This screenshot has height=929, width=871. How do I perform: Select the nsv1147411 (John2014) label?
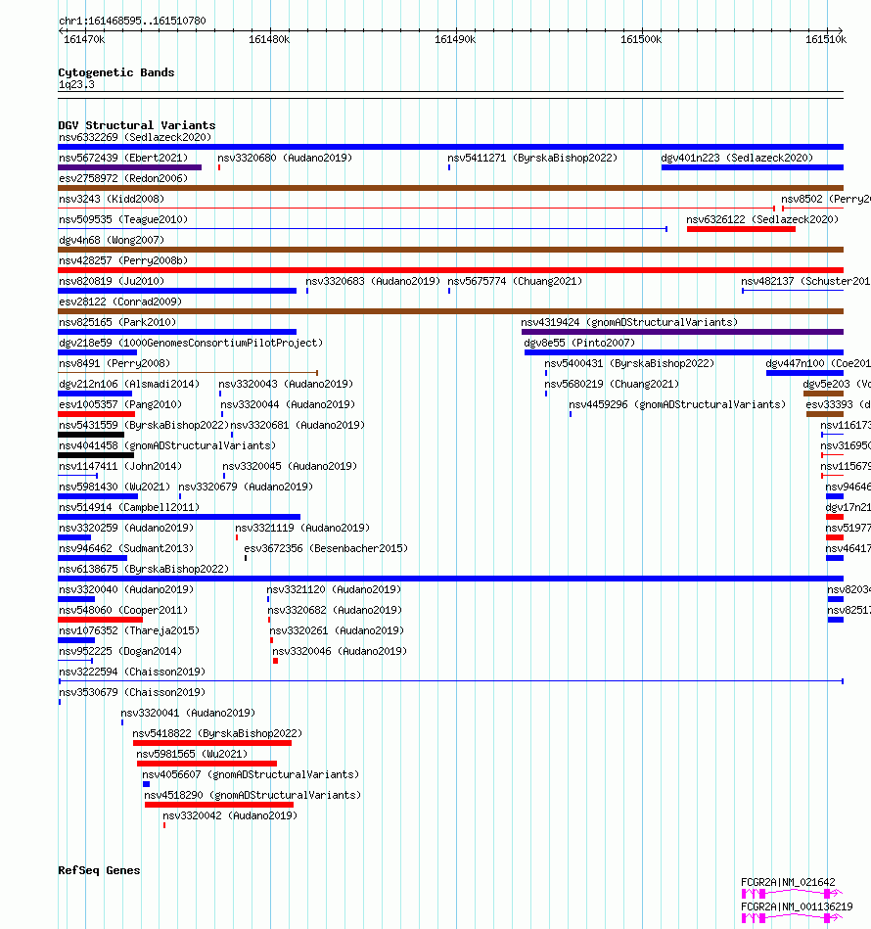pos(120,466)
